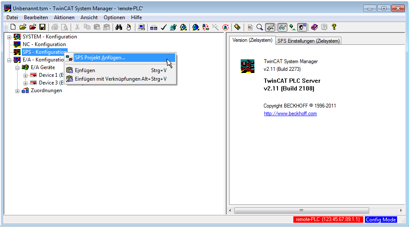Click the yellow question mark icon

click(334, 27)
